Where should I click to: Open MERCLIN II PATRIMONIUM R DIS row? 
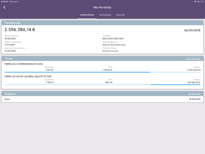[x=102, y=67]
